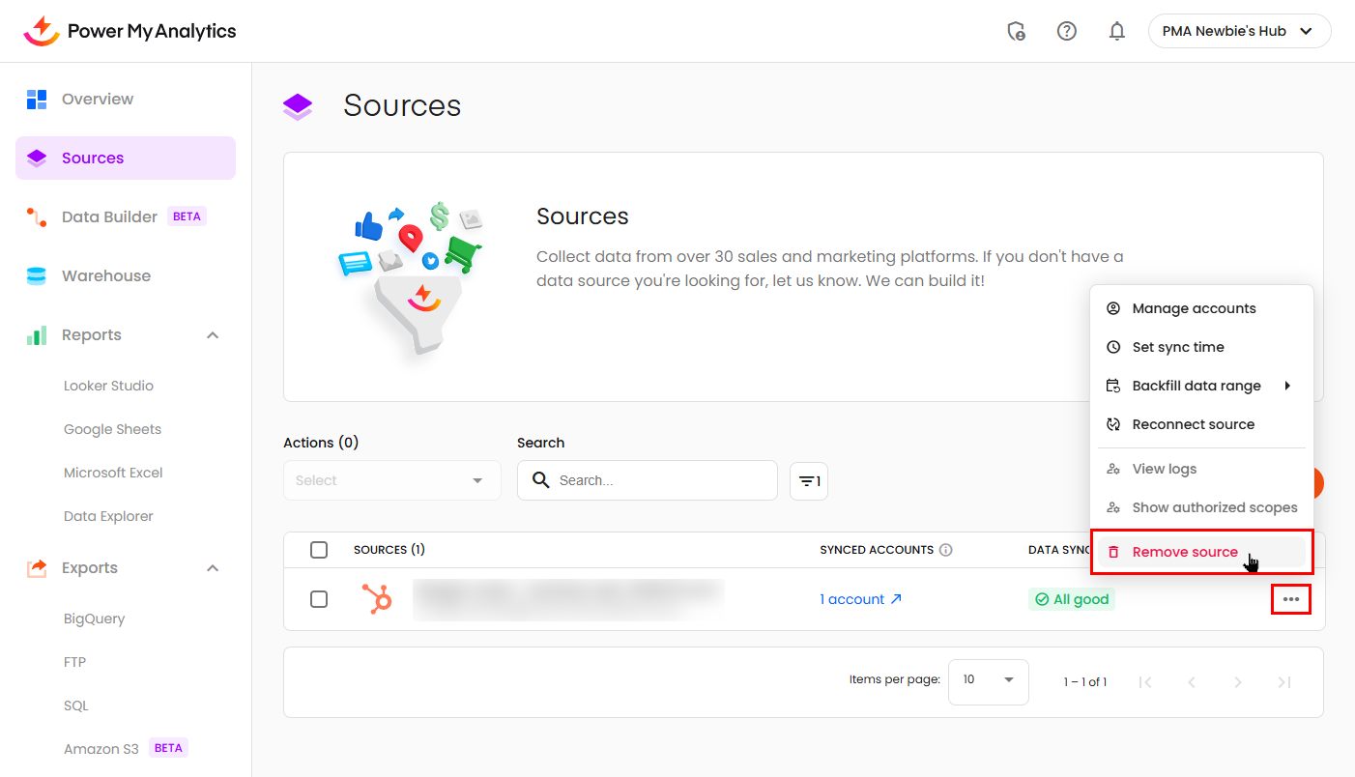The image size is (1355, 777).
Task: Click the three-dots menu icon in source row
Action: [x=1290, y=599]
